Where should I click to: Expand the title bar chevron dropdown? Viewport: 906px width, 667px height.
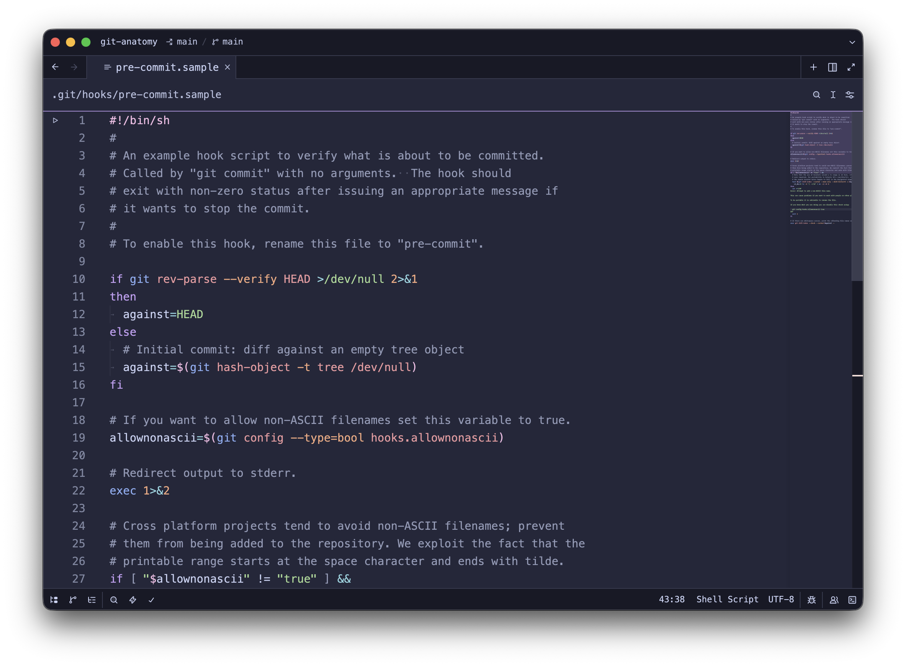[x=852, y=43]
